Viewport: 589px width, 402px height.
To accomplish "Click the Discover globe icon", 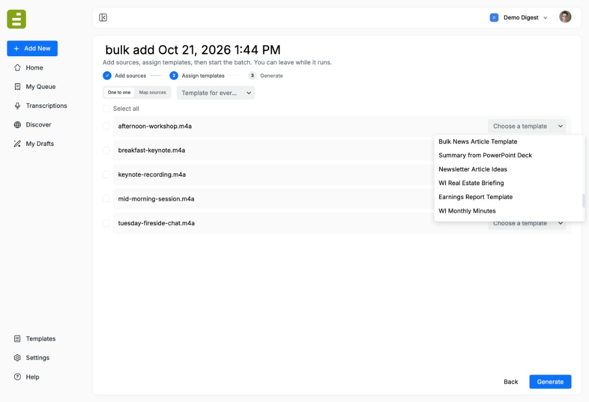I will click(x=17, y=125).
